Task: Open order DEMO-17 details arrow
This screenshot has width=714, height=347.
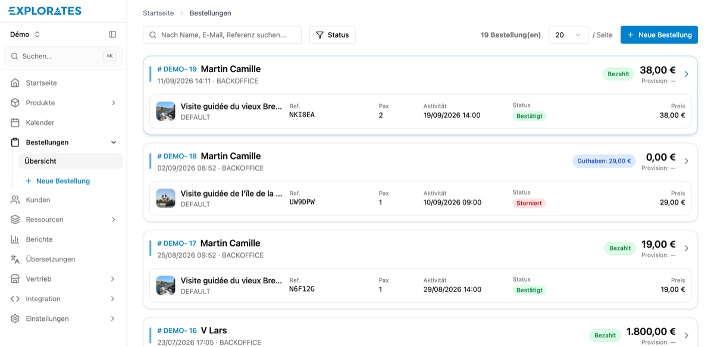Action: 686,248
